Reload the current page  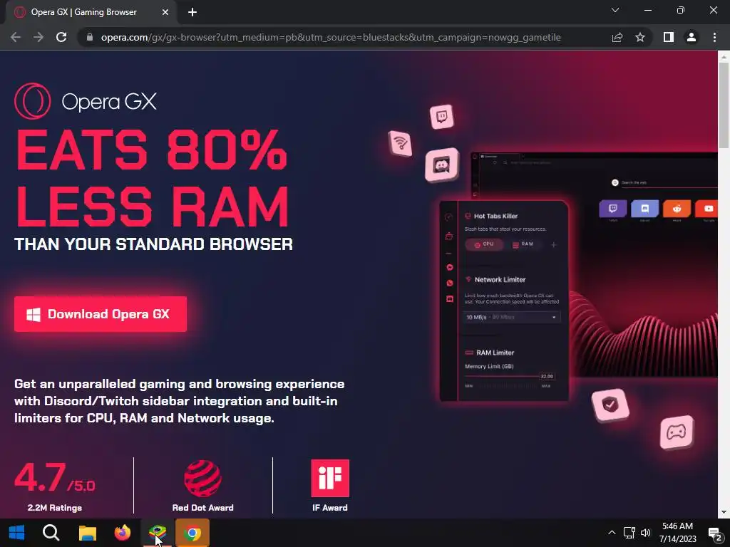[x=61, y=37]
